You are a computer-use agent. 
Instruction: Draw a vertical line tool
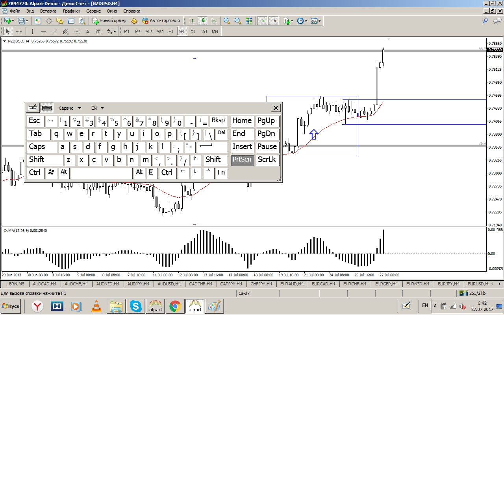pos(32,31)
